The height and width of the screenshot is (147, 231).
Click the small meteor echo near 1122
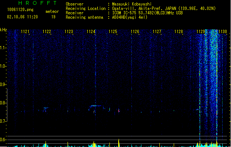coord(46,108)
